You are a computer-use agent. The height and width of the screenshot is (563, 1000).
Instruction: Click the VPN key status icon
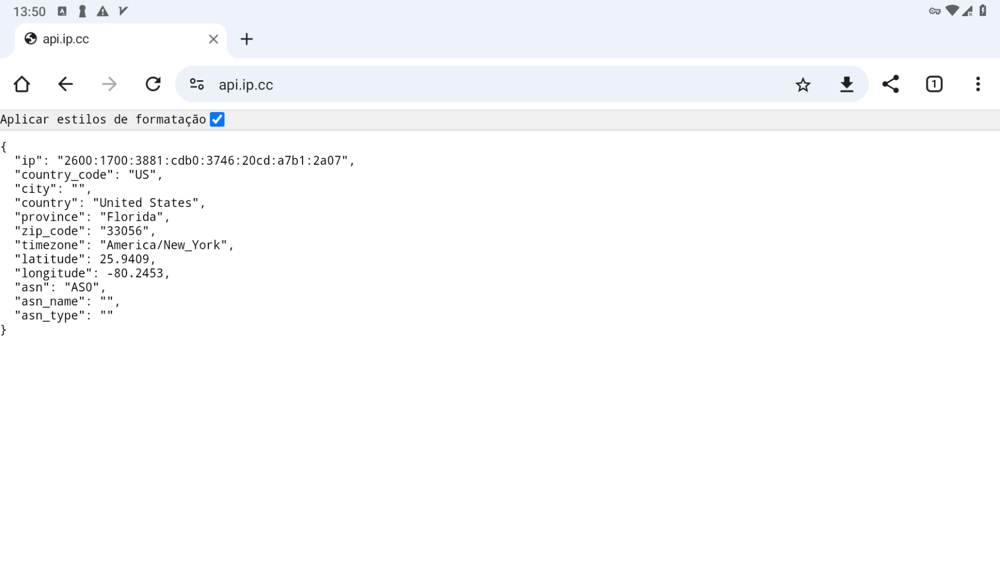tap(934, 11)
